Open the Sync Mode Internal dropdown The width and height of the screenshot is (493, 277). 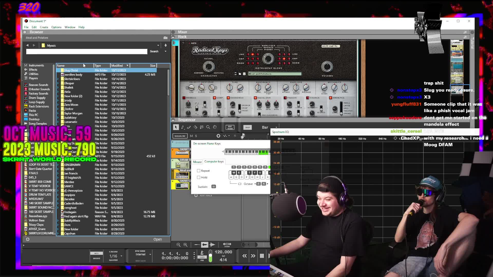pos(150,254)
